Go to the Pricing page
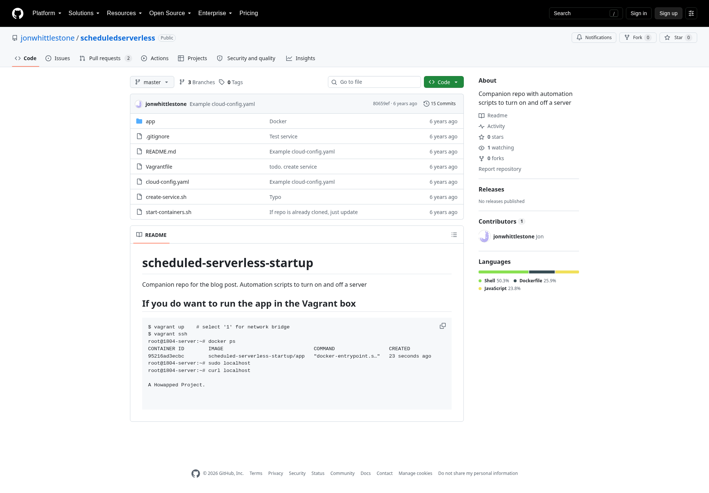 (x=249, y=13)
